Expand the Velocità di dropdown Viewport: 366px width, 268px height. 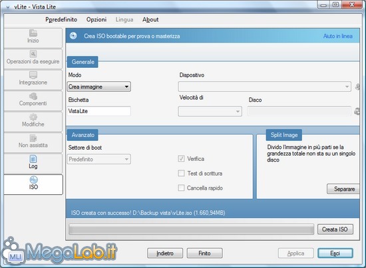(x=210, y=111)
